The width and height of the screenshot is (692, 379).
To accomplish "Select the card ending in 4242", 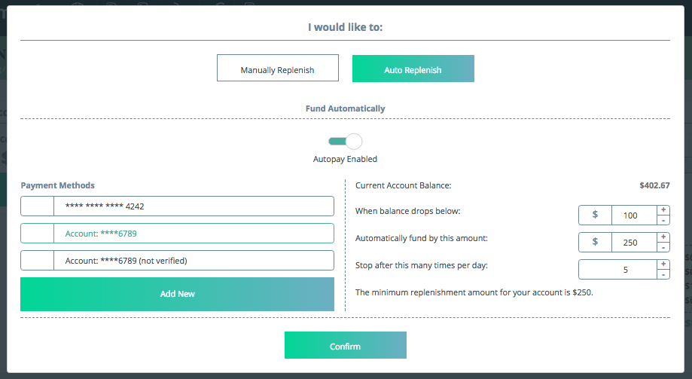I will (x=194, y=206).
